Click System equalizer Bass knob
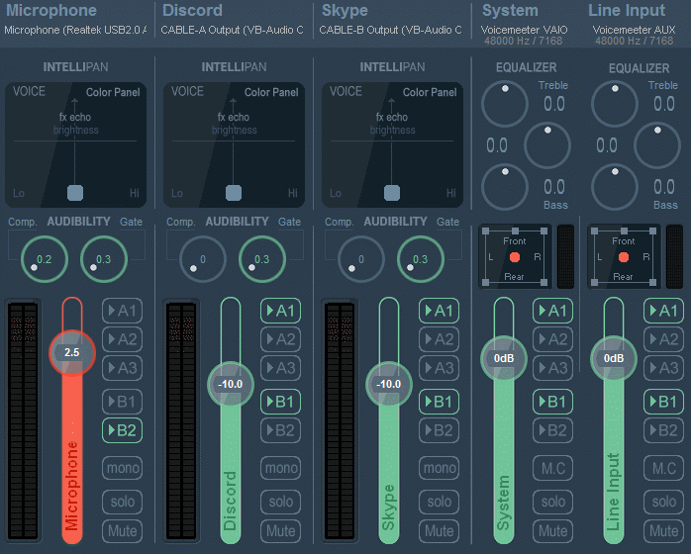691x554 pixels. [505, 187]
